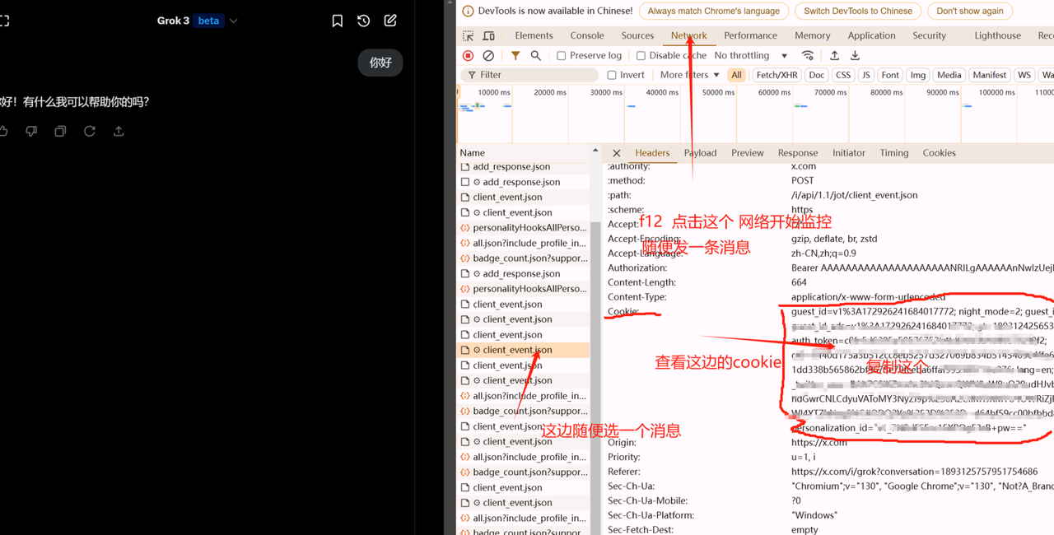Filter requests by Img type
The image size is (1054, 535).
[917, 75]
